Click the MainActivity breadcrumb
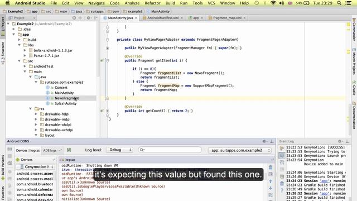 click(158, 11)
